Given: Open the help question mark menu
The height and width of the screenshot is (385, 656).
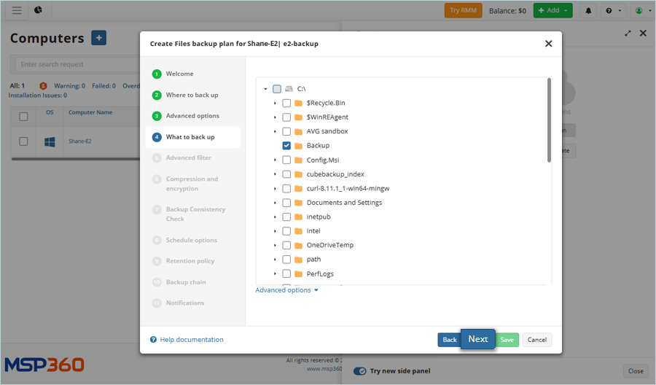Looking at the screenshot, I should 613,10.
